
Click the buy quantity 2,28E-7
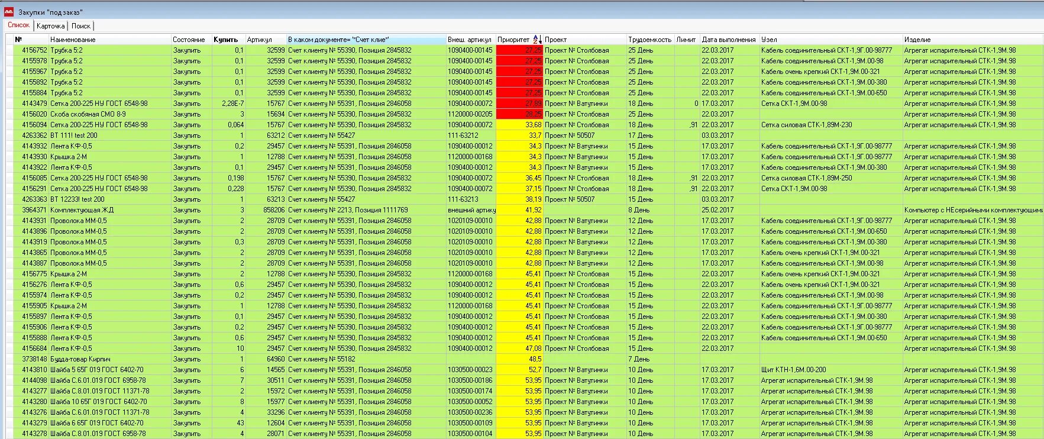[233, 104]
